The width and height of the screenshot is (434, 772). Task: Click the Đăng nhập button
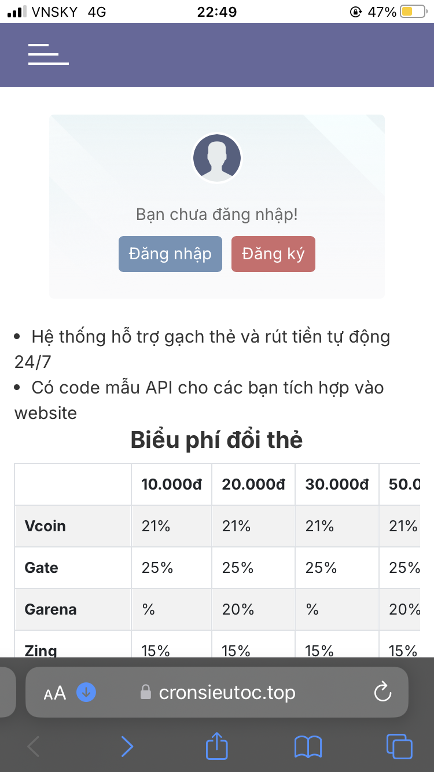click(170, 254)
